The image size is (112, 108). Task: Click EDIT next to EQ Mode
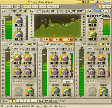pos(60,11)
